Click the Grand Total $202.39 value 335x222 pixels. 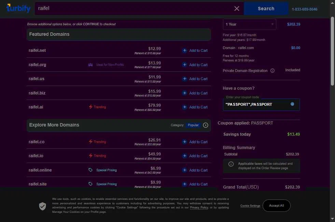coord(292,187)
